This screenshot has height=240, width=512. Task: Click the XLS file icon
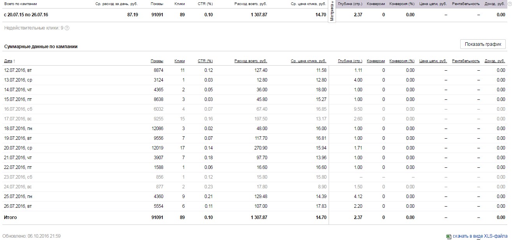click(449, 236)
